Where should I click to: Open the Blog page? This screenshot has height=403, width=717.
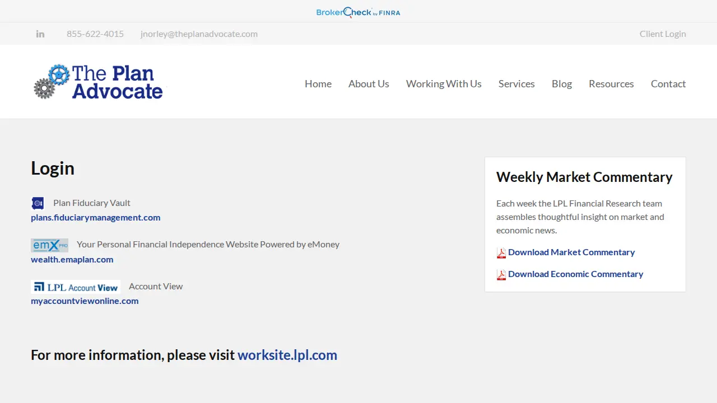[x=562, y=83]
